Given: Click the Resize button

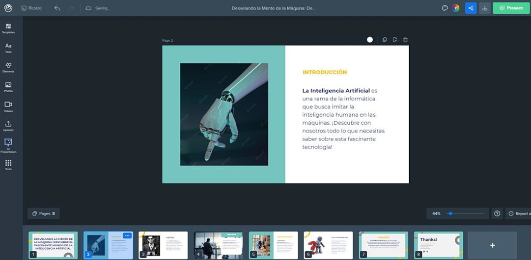Looking at the screenshot, I should [31, 8].
